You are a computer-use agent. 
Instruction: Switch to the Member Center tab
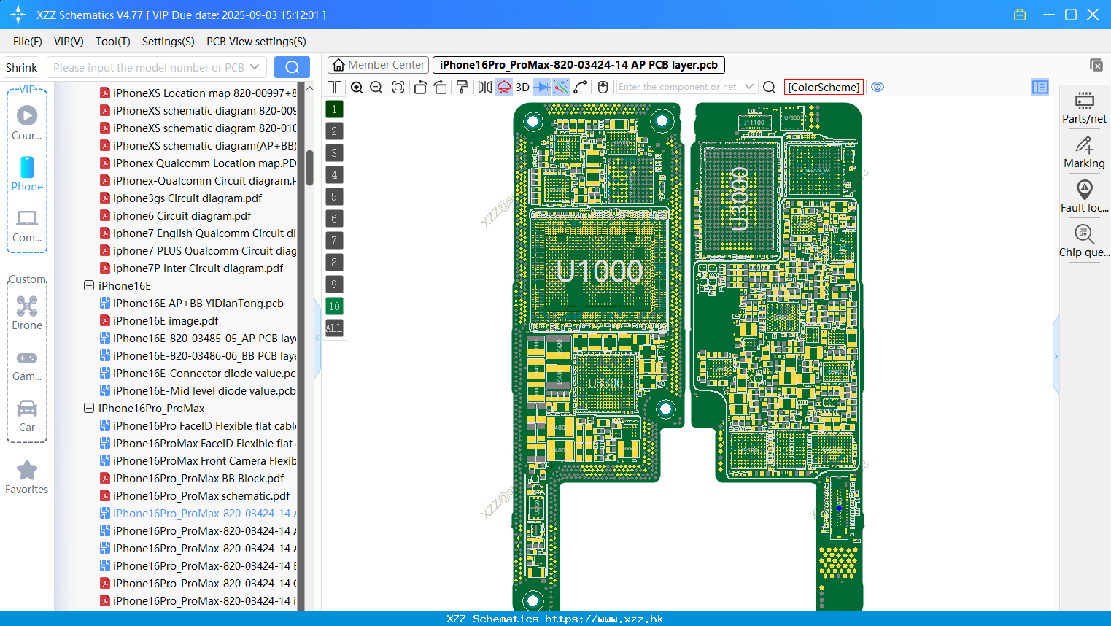pyautogui.click(x=378, y=65)
